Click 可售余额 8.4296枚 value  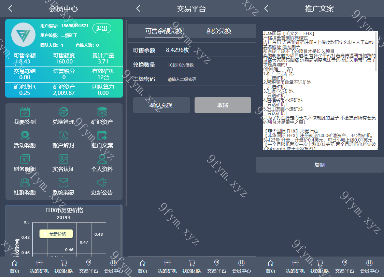tap(177, 50)
